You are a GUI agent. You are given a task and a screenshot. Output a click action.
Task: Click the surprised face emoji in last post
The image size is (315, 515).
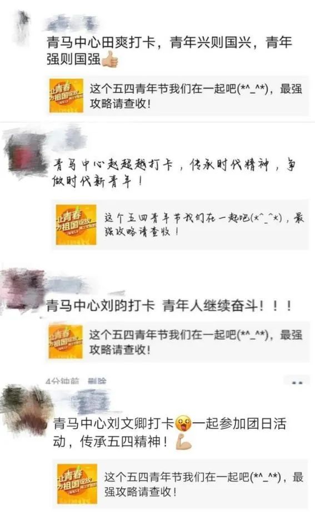tap(183, 423)
